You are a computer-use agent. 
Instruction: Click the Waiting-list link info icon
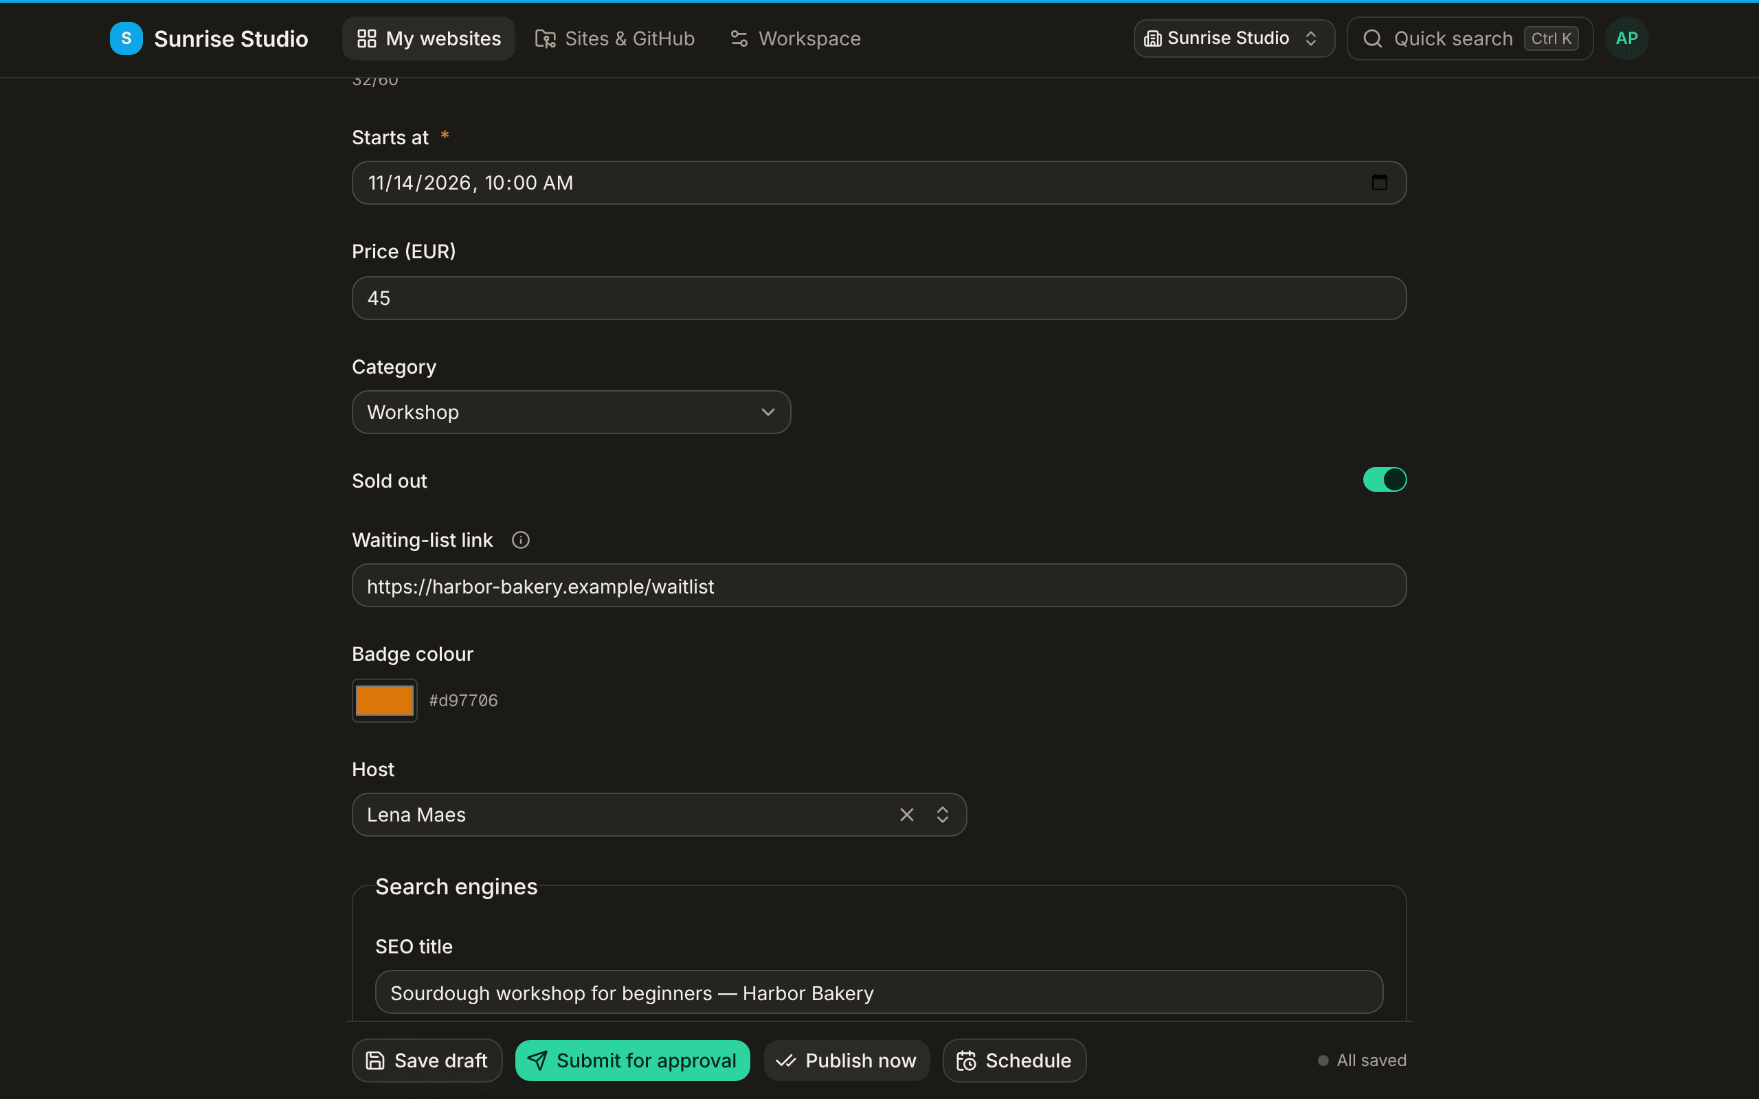(x=520, y=540)
